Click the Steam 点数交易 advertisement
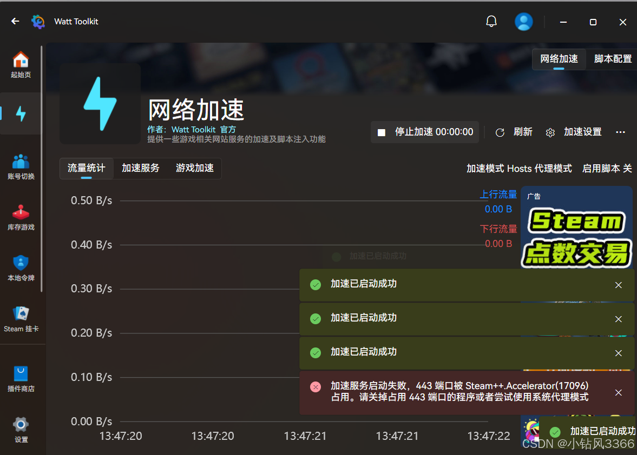 tap(576, 228)
